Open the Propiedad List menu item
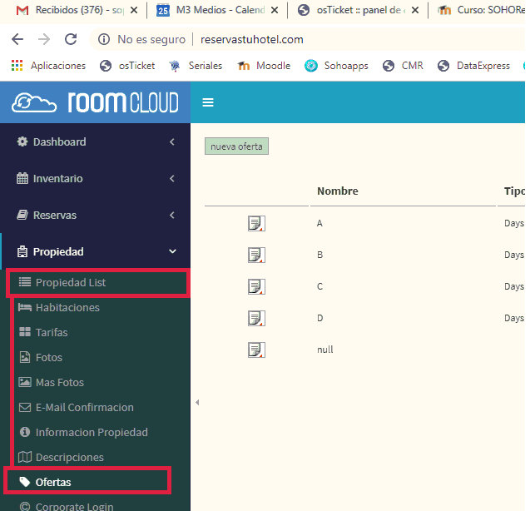The height and width of the screenshot is (511, 530). tap(71, 282)
